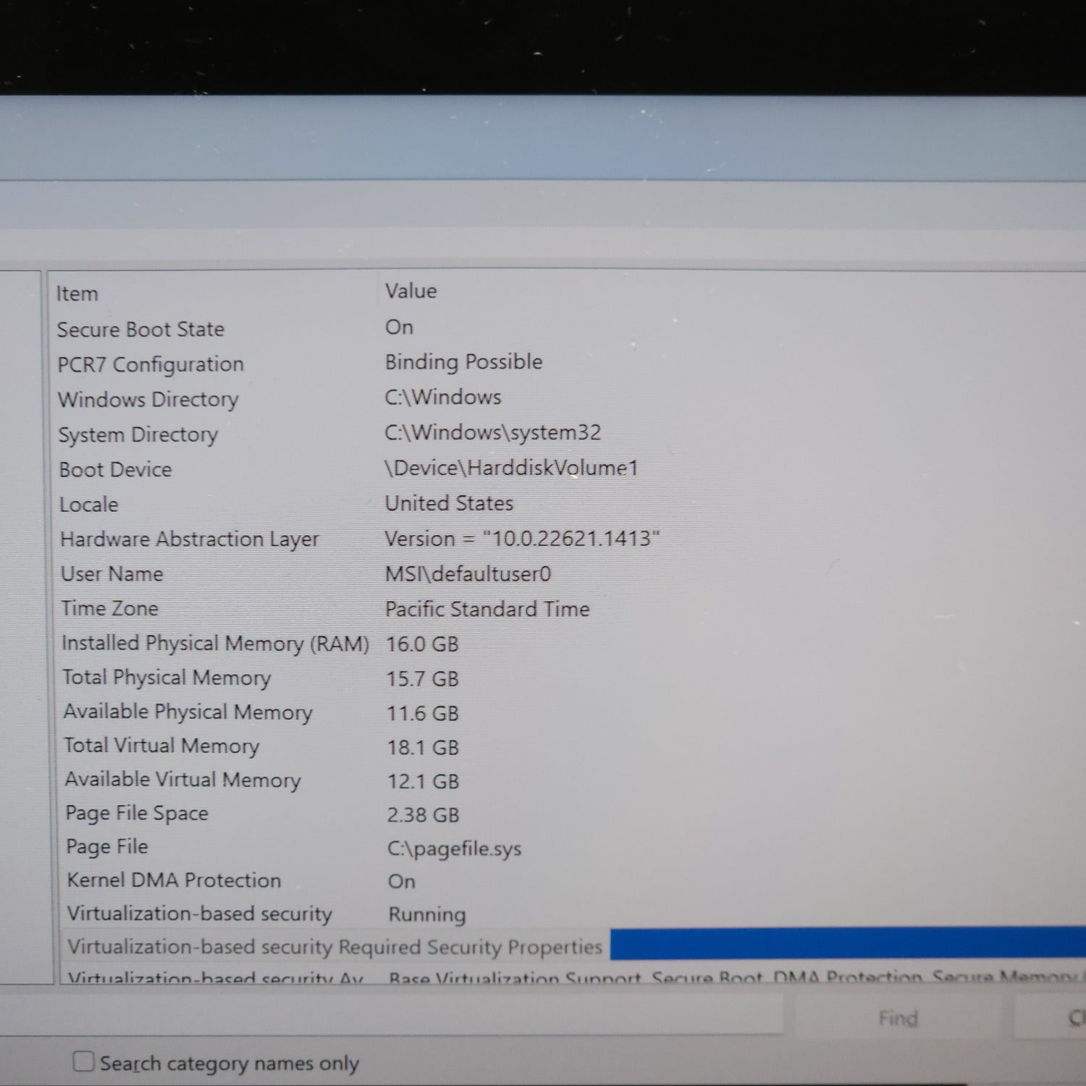1086x1086 pixels.
Task: Select the PCR7 Configuration row
Action: (151, 364)
